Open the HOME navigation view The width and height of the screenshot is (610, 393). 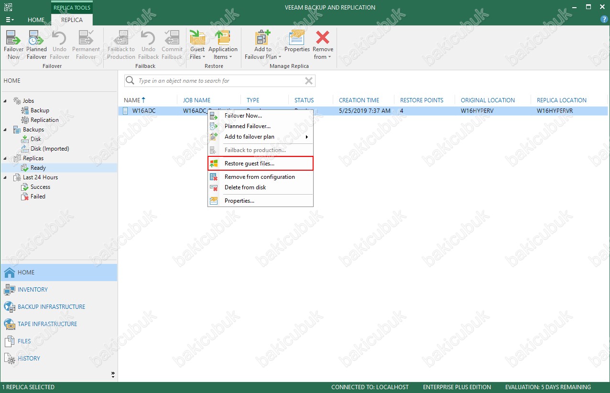tap(58, 273)
